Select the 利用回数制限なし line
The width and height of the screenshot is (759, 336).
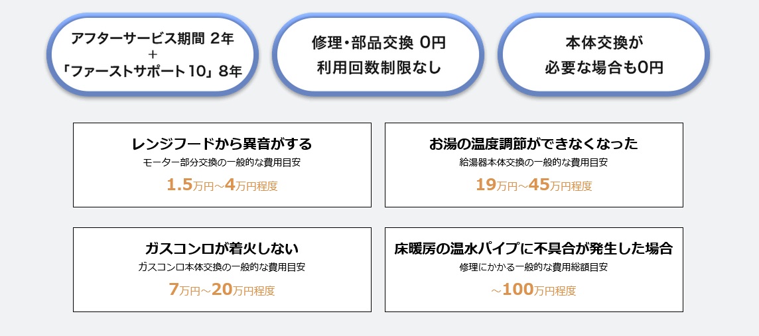[379, 67]
